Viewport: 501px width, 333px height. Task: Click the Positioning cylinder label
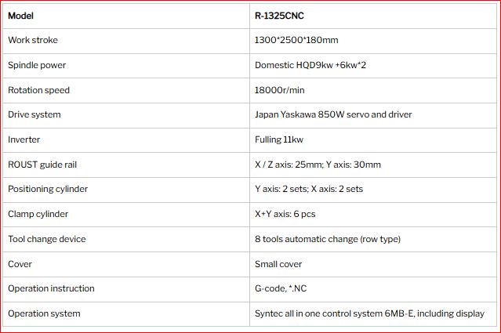point(48,189)
